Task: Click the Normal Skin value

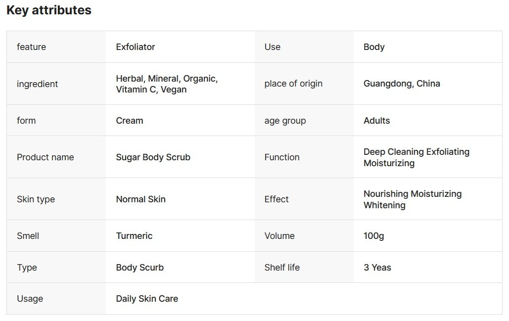Action: (140, 199)
